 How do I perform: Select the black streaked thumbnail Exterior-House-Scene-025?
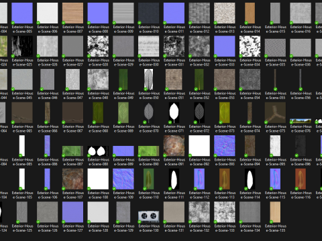22,46
